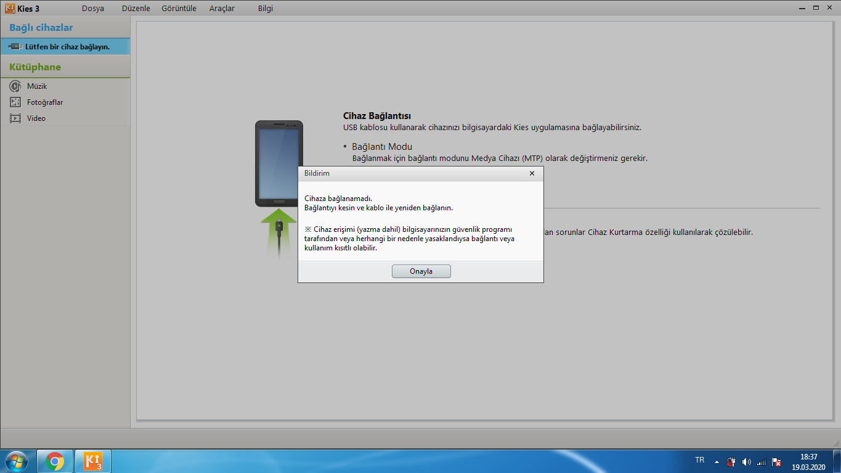Open the Düzenle menu
The height and width of the screenshot is (473, 841).
point(136,9)
